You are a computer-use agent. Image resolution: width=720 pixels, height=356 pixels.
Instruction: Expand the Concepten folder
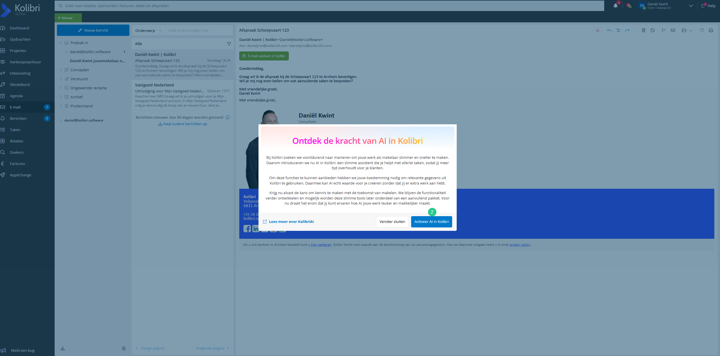click(x=61, y=70)
